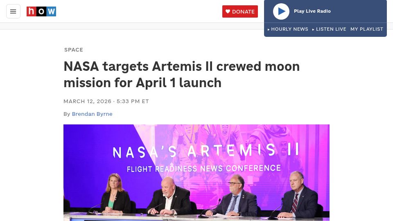Click the March 12, 2026 timestamp
The width and height of the screenshot is (393, 221).
pos(106,101)
